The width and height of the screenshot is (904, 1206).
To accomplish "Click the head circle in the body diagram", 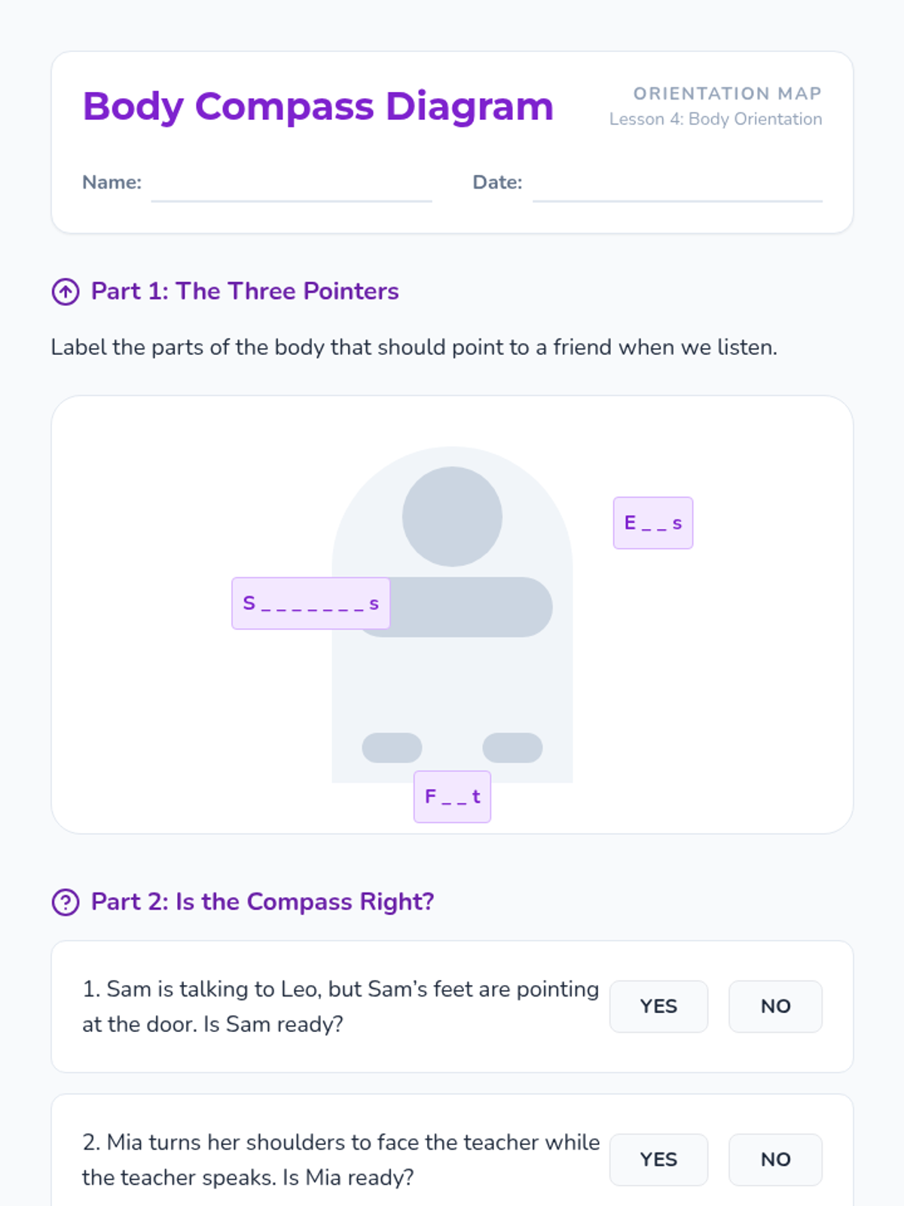I will click(x=452, y=516).
